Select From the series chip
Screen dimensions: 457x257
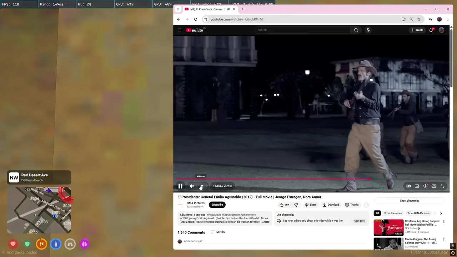[x=393, y=213]
